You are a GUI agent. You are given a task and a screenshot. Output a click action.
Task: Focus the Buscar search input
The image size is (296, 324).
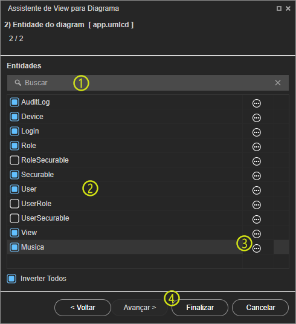[148, 83]
